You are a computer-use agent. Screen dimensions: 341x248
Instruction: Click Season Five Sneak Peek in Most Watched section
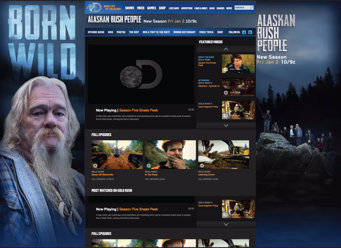coord(139,209)
